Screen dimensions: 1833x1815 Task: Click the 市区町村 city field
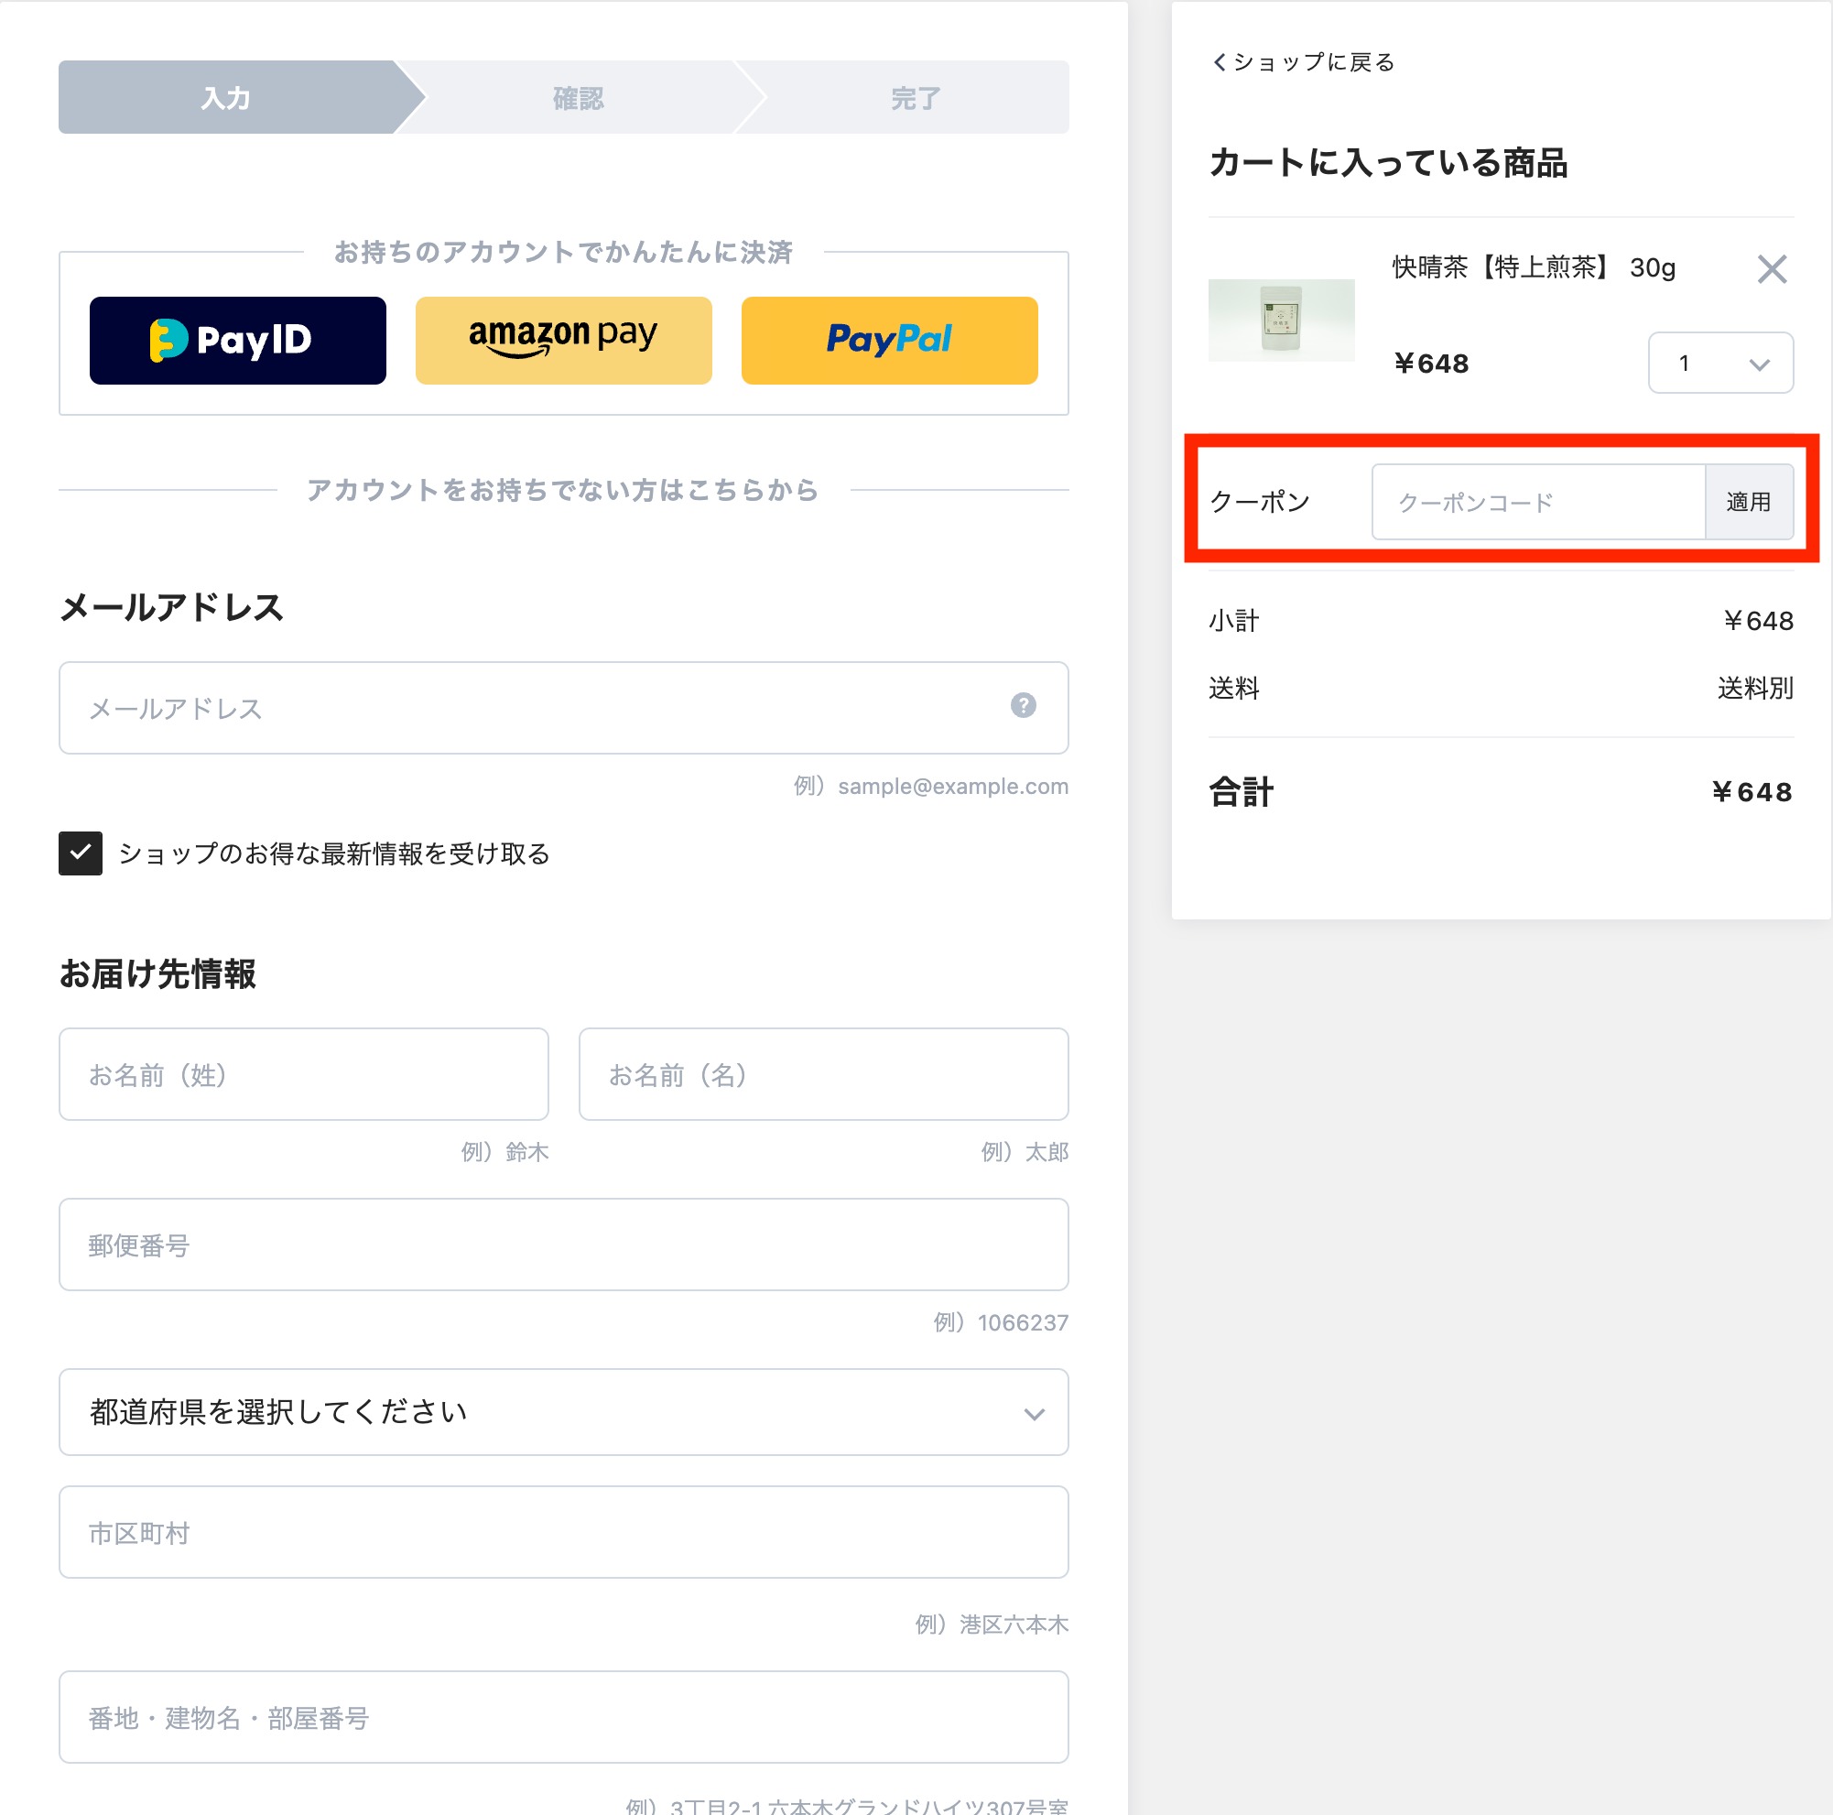point(564,1532)
